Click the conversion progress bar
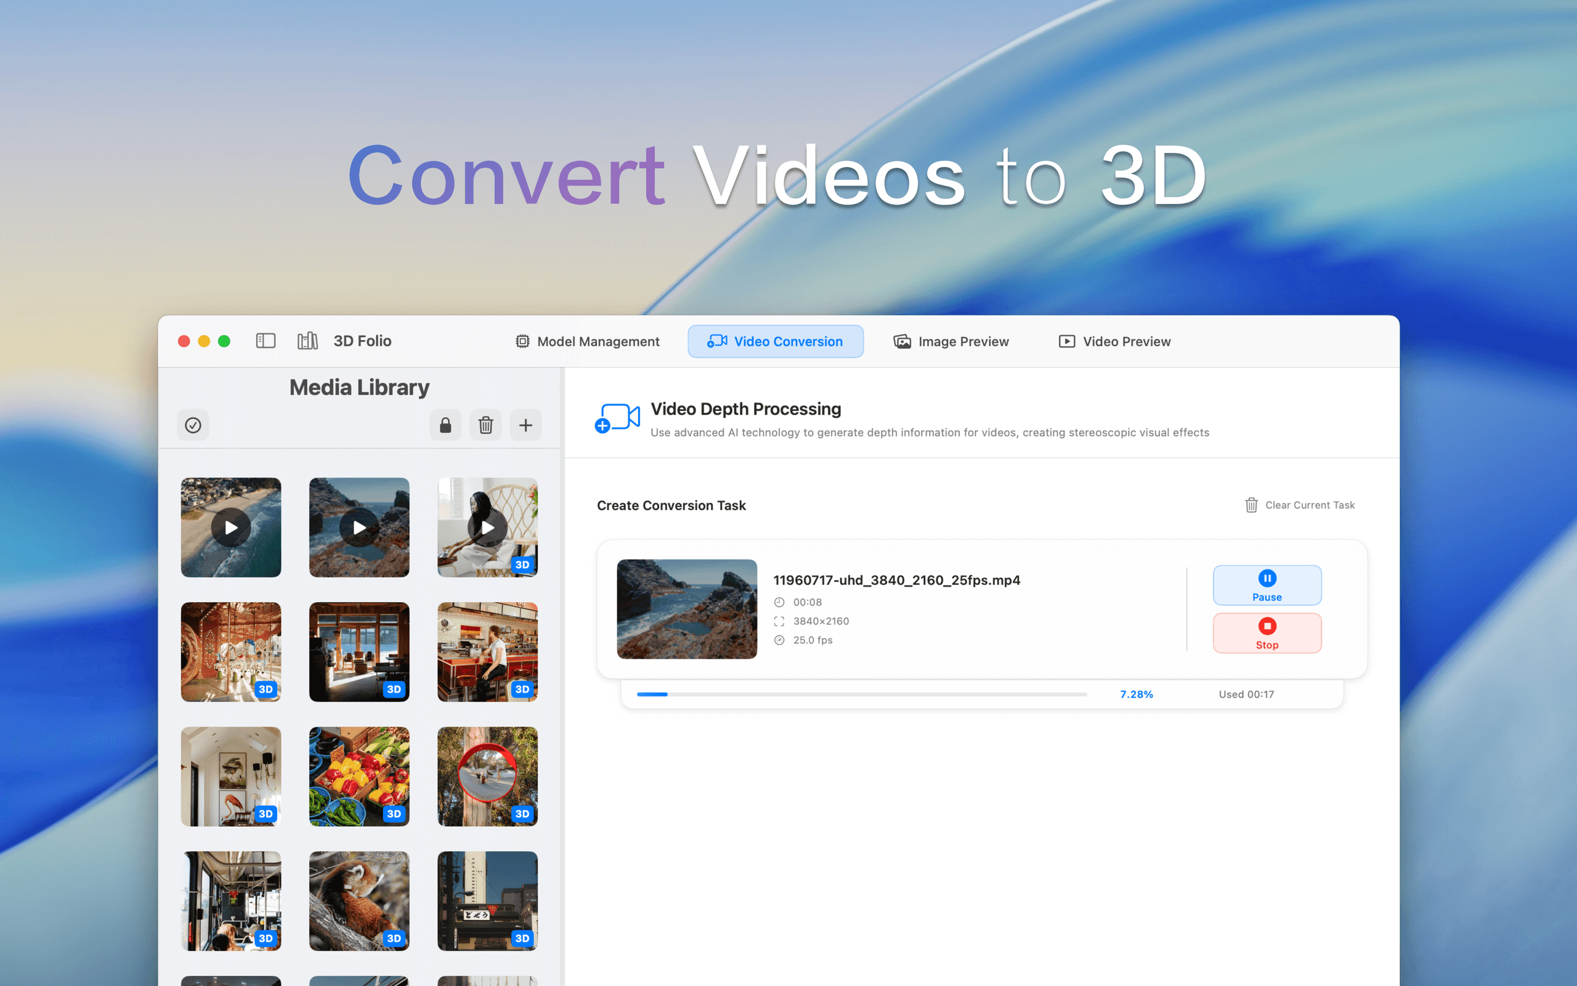 (x=861, y=695)
